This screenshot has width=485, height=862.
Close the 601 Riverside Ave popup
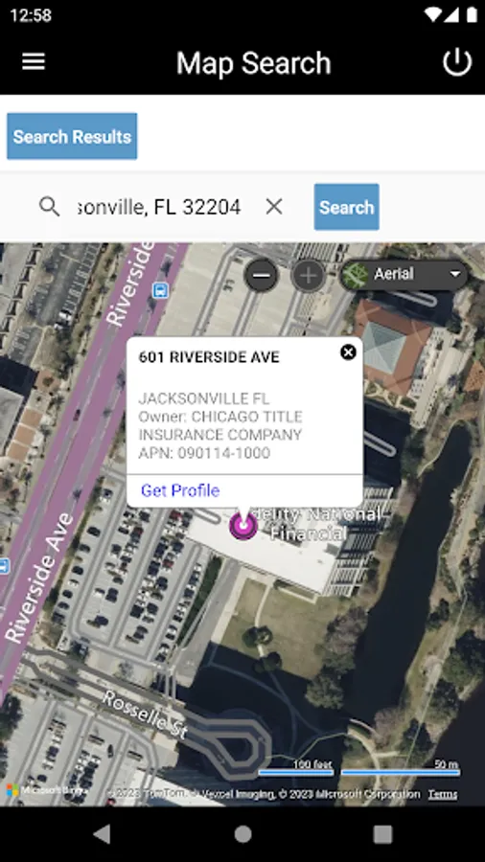348,352
